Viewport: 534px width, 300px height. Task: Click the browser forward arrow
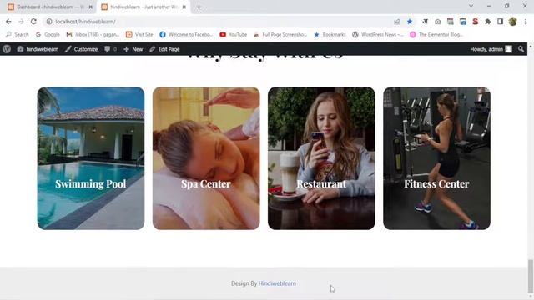pos(21,22)
